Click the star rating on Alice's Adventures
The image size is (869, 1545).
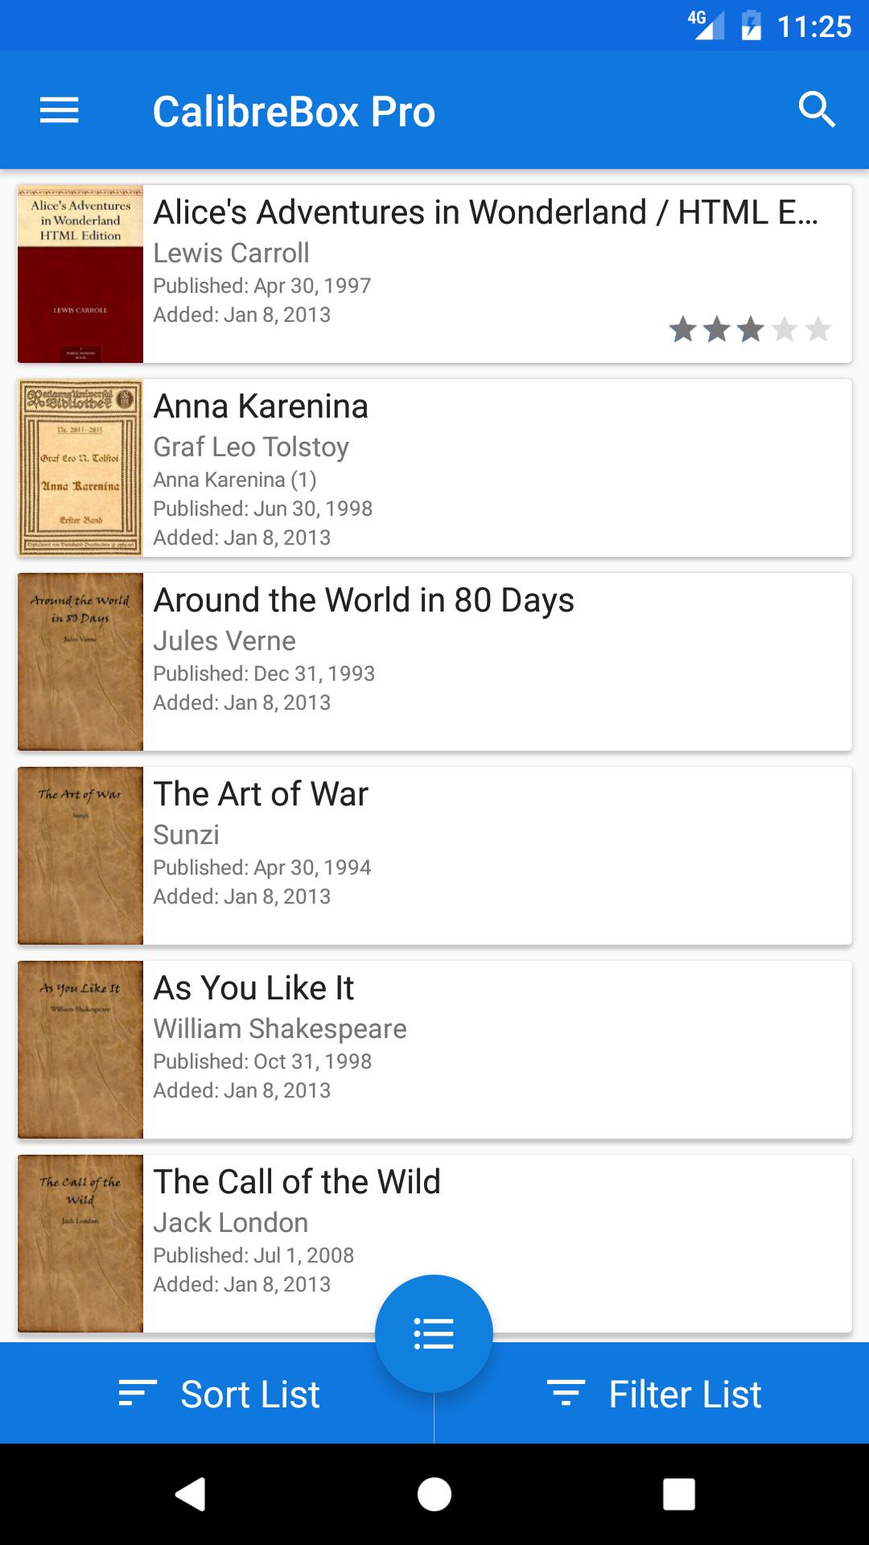(x=750, y=329)
